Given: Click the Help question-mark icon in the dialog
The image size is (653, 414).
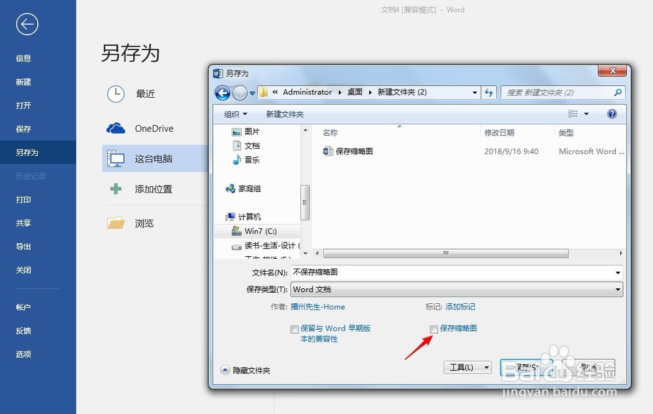Looking at the screenshot, I should pos(612,113).
